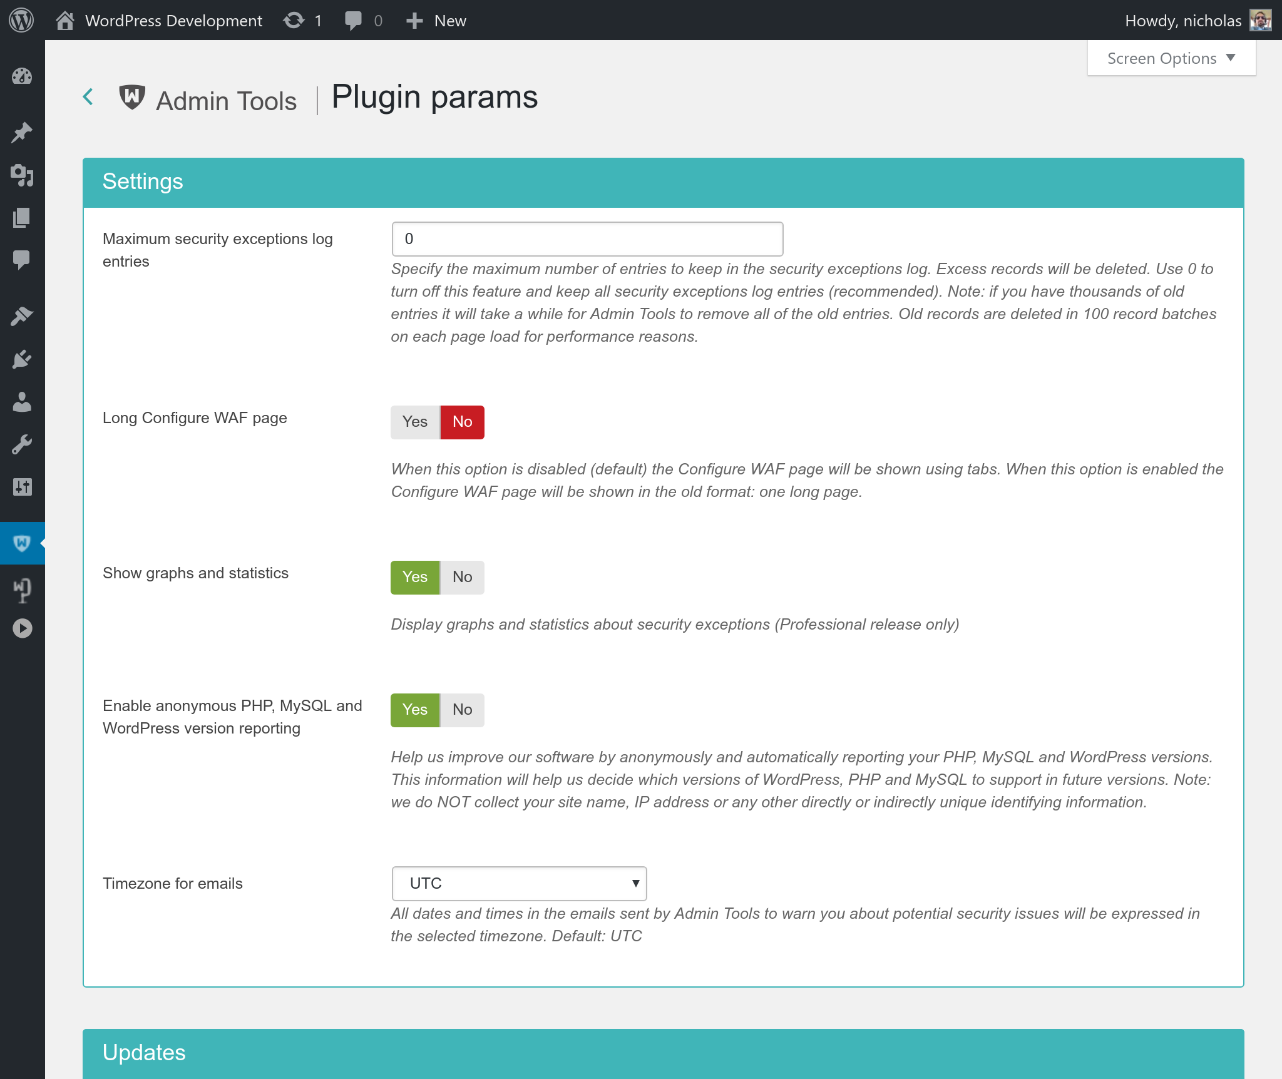Click the updates counter in admin bar
The image size is (1282, 1079).
302,20
